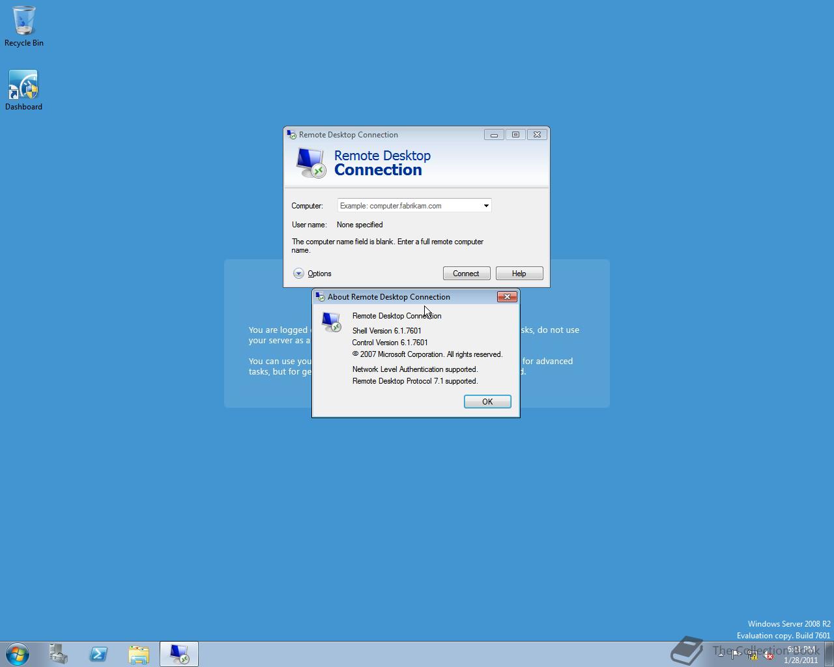
Task: Minimize the Remote Desktop Connection window
Action: tap(494, 135)
